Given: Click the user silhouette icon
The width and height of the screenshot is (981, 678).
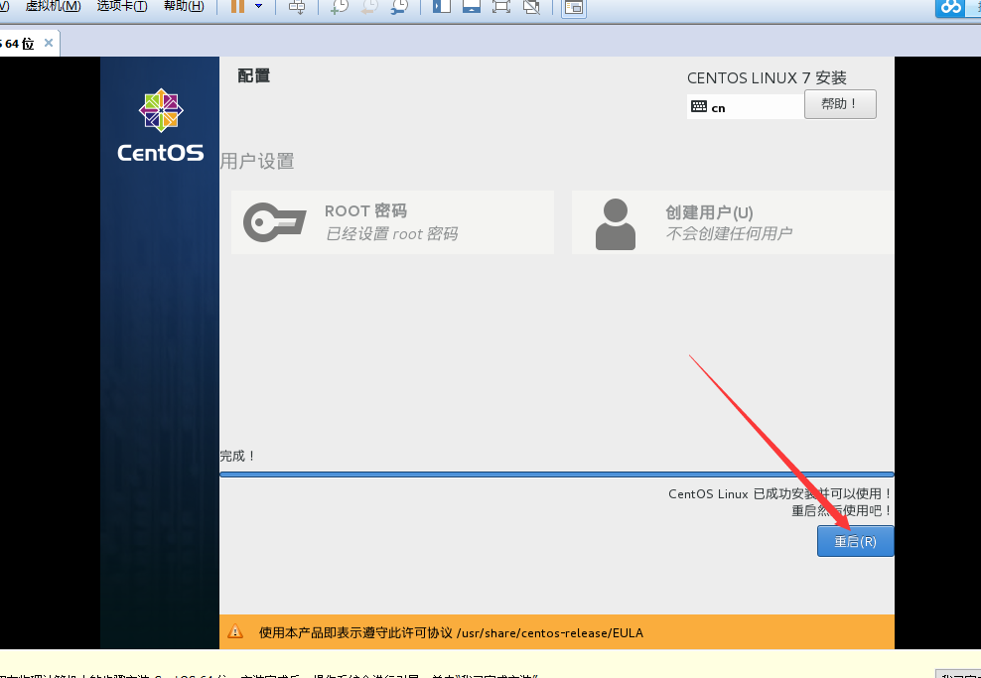Looking at the screenshot, I should (615, 224).
